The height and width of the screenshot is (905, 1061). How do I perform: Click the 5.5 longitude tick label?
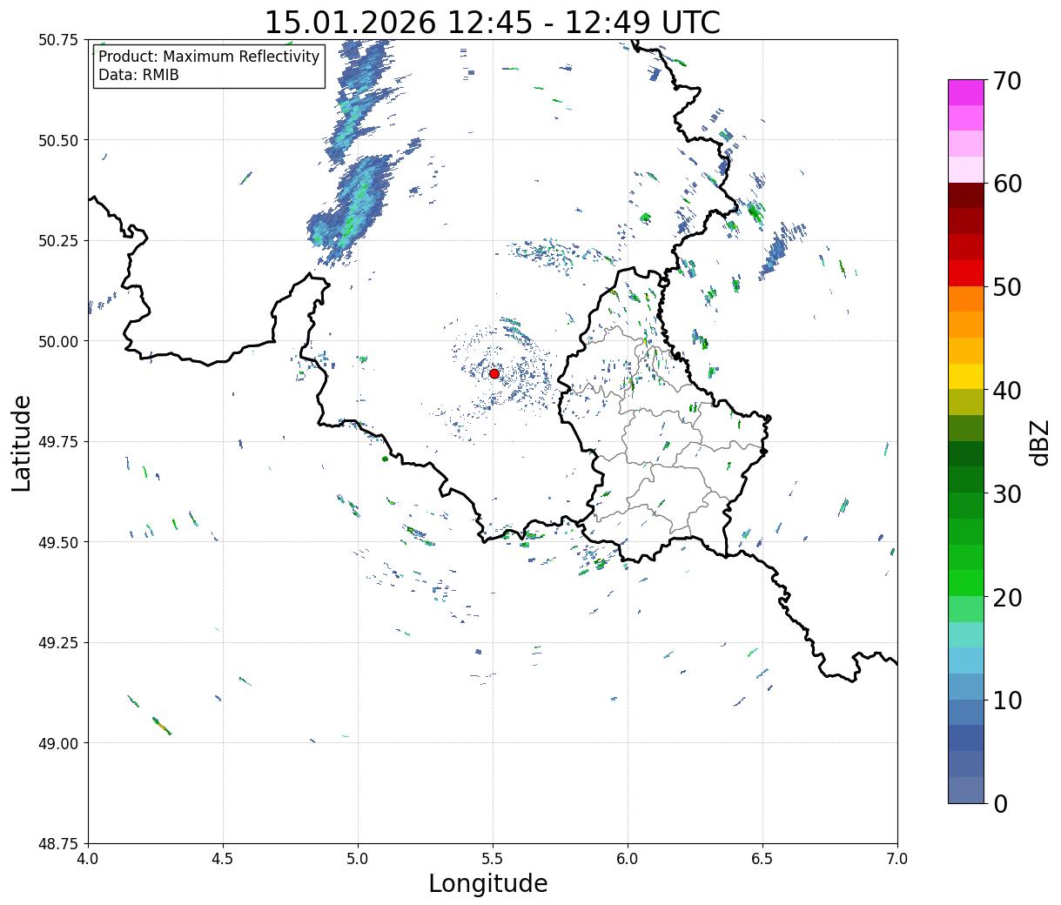(x=493, y=858)
